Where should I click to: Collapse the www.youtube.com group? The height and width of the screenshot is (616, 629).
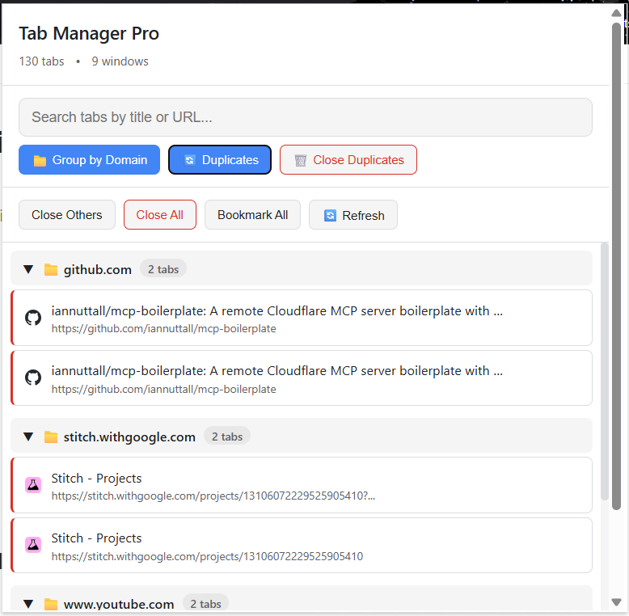28,604
